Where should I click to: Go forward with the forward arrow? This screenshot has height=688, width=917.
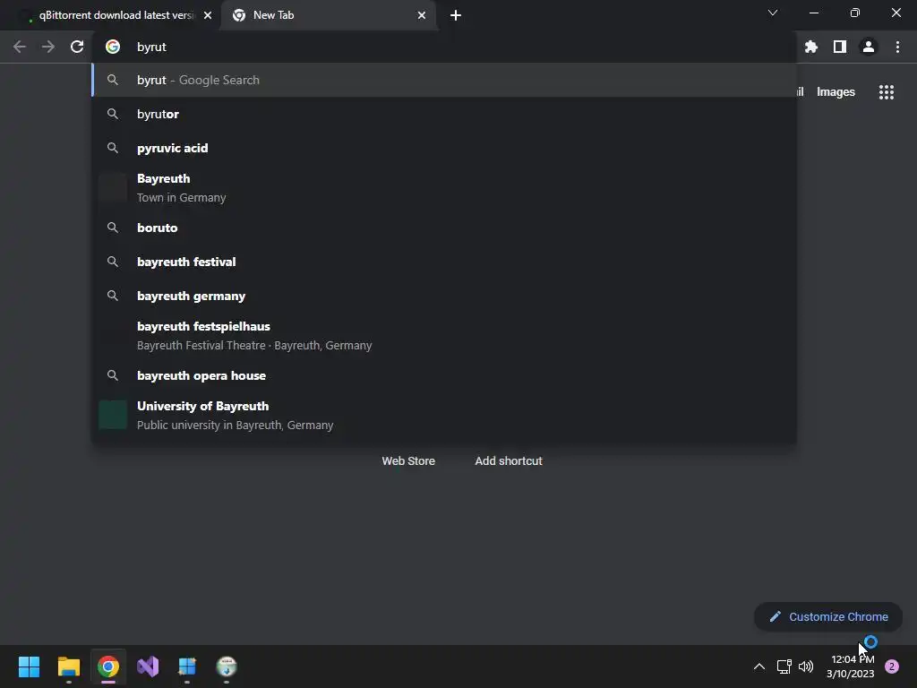point(48,47)
